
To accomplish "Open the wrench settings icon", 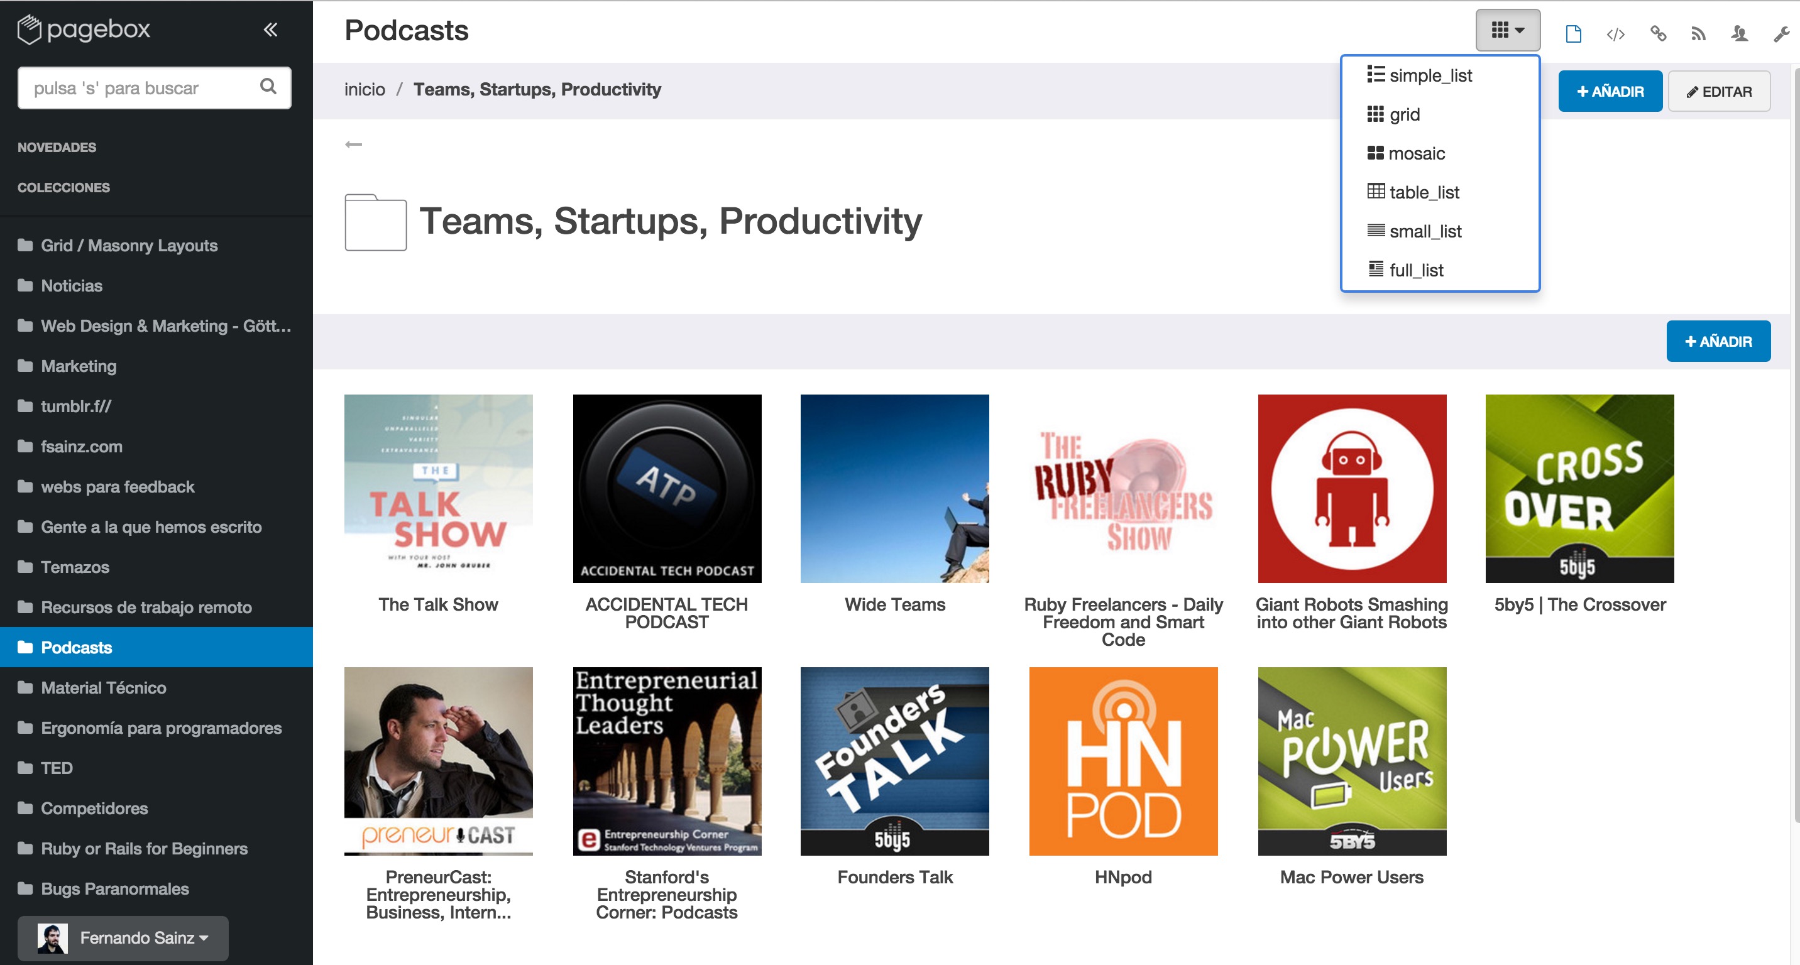I will click(1781, 33).
